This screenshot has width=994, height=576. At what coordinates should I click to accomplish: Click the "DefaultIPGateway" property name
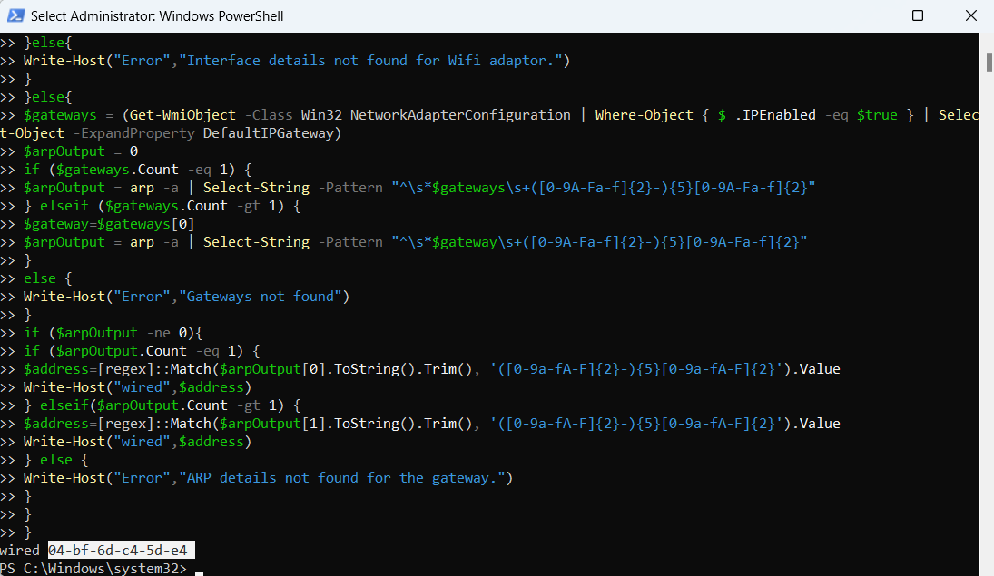(x=268, y=133)
